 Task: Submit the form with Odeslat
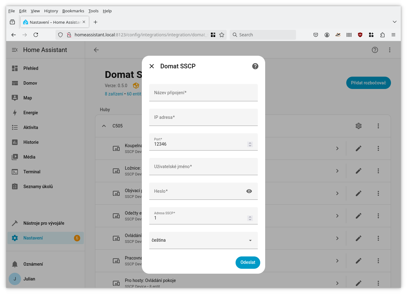(x=248, y=263)
